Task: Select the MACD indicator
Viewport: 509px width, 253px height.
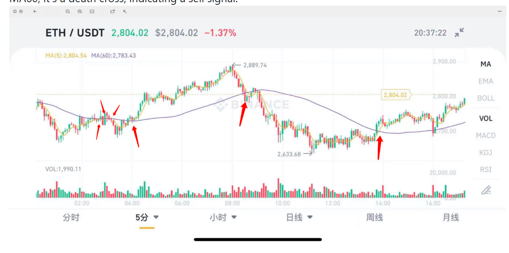Action: (x=485, y=135)
